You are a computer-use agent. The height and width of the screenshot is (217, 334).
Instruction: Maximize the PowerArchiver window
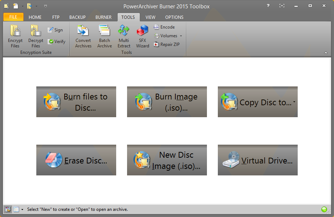click(x=310, y=6)
